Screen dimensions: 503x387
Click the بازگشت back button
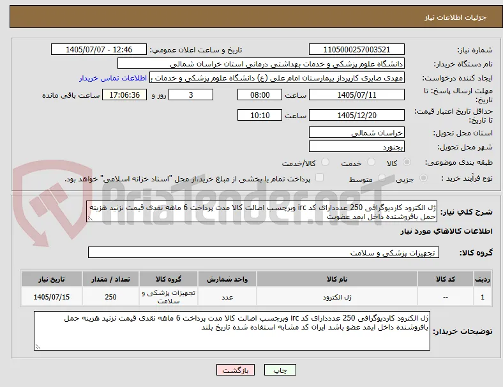click(236, 370)
